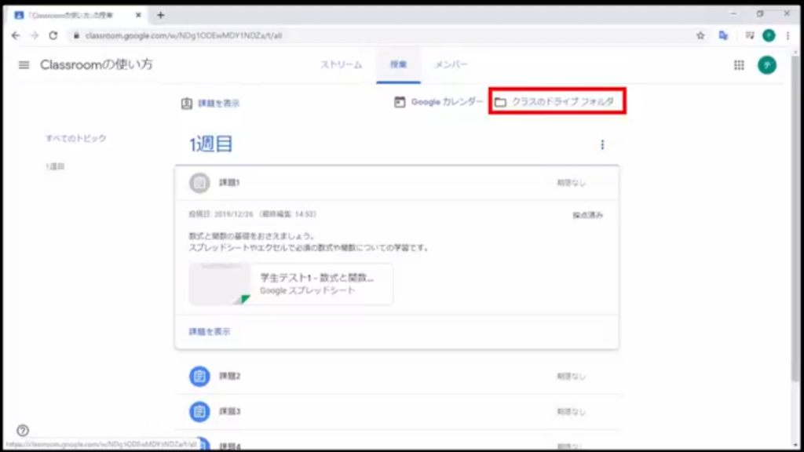Open the help question mark icon

click(x=23, y=431)
